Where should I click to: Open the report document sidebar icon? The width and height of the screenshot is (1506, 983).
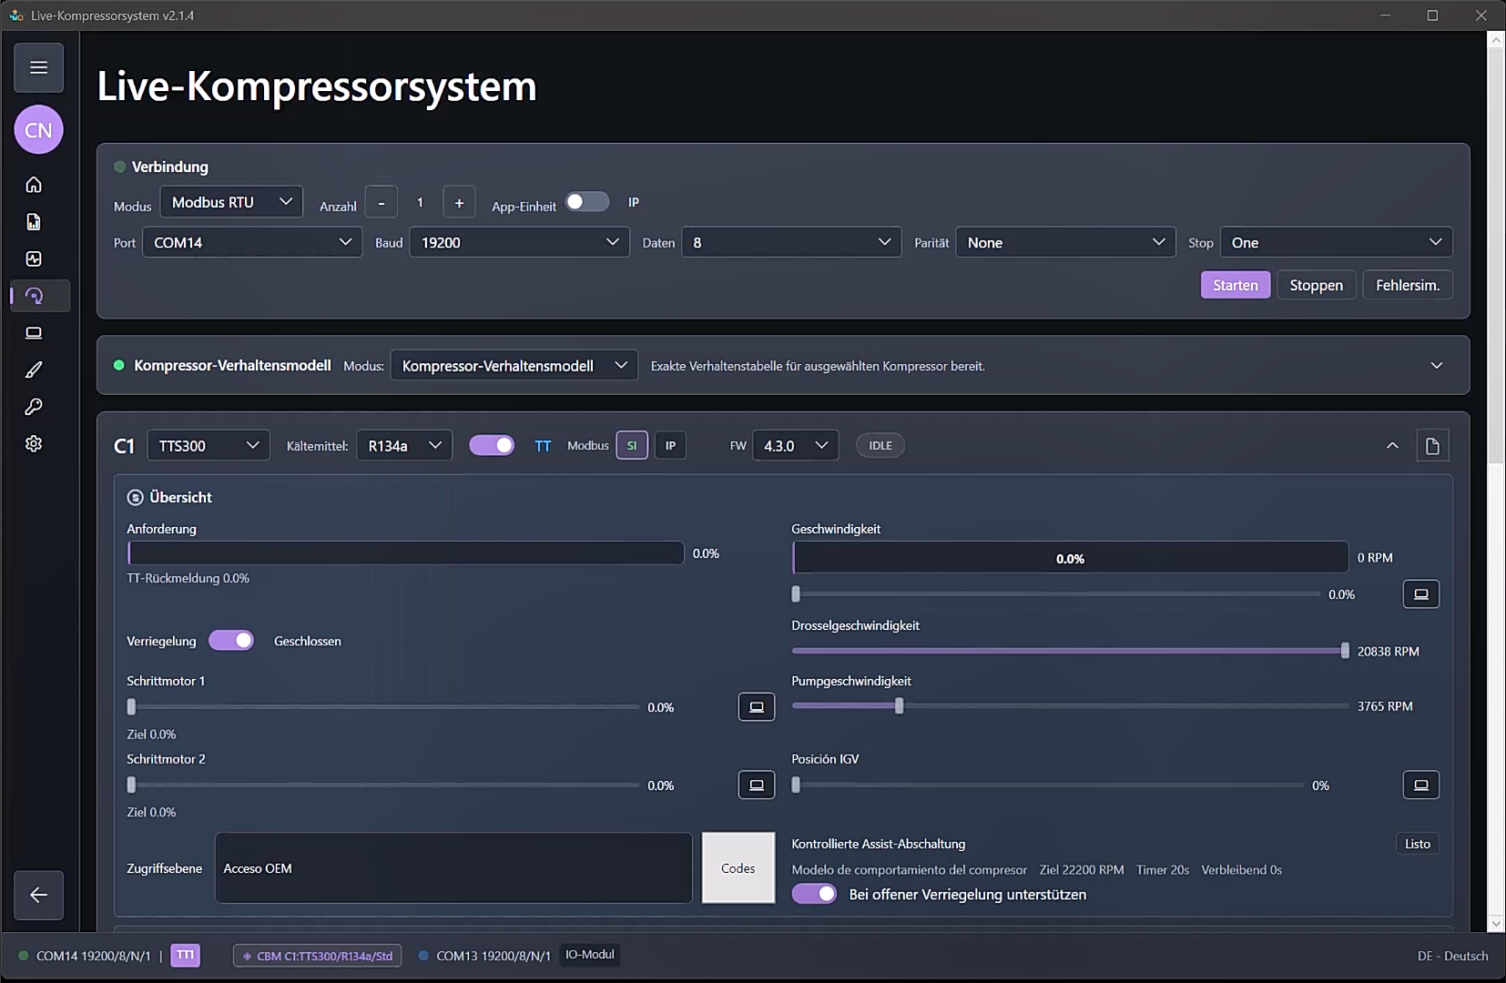(x=34, y=222)
